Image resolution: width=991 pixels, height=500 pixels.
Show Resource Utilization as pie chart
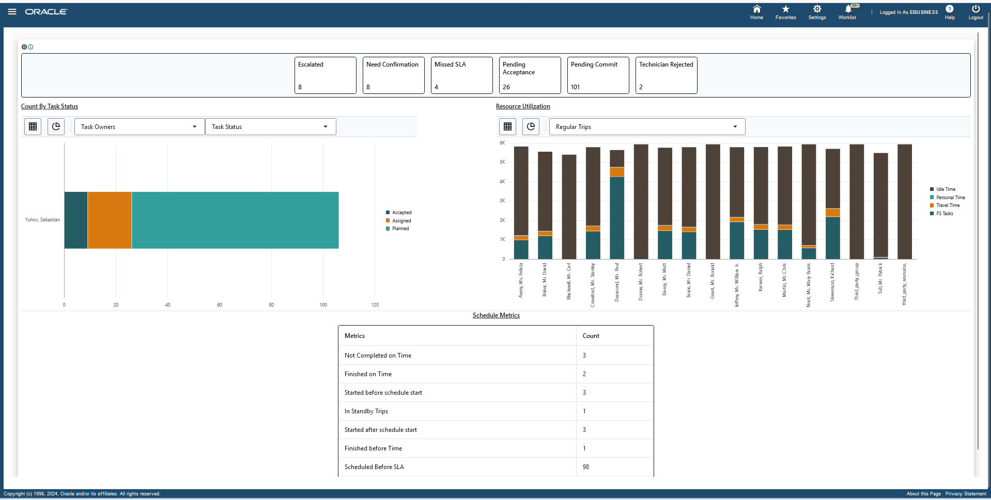tap(531, 126)
